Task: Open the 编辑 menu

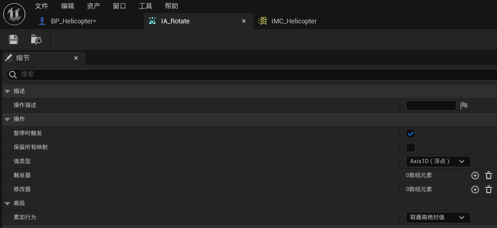Action: [x=68, y=6]
